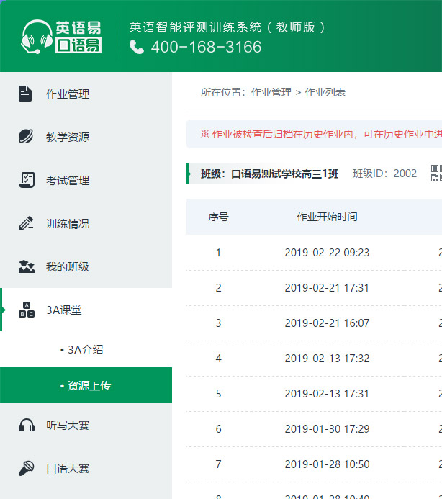Click the 作业开始时间 column header
The height and width of the screenshot is (499, 442).
pyautogui.click(x=327, y=217)
